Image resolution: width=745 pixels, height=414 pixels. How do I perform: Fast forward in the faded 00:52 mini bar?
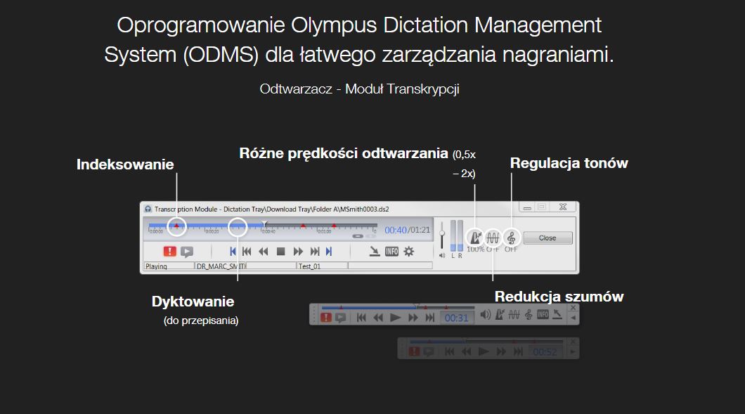[x=501, y=351]
